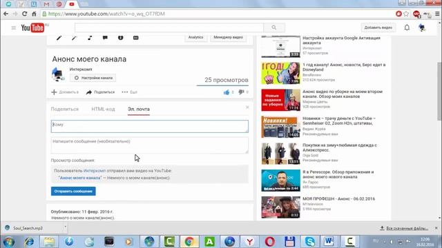Click Отправить сообщение button
Image resolution: width=442 pixels, height=248 pixels.
click(x=73, y=192)
